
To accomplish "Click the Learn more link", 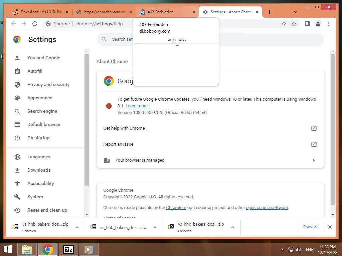I will [137, 106].
